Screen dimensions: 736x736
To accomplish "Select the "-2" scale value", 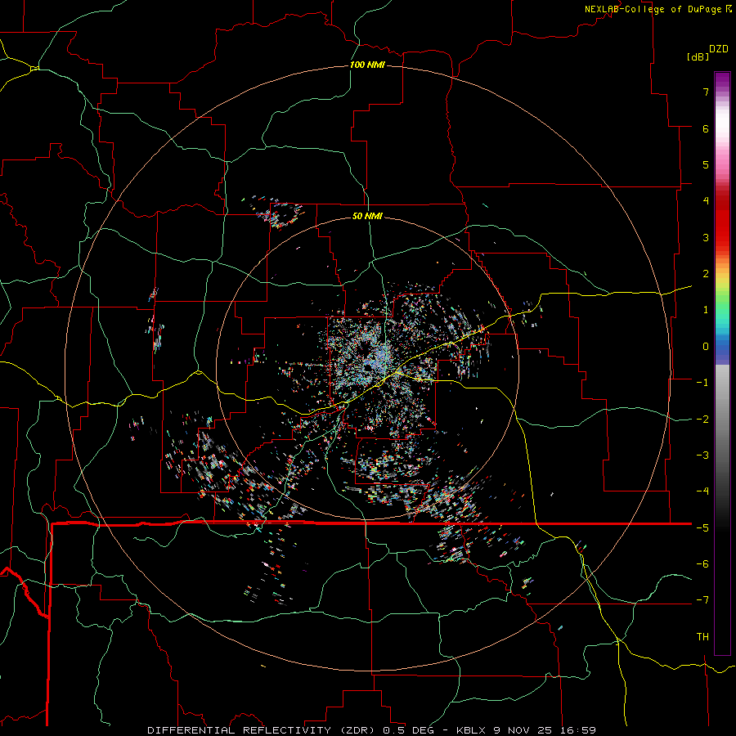I will coord(702,420).
